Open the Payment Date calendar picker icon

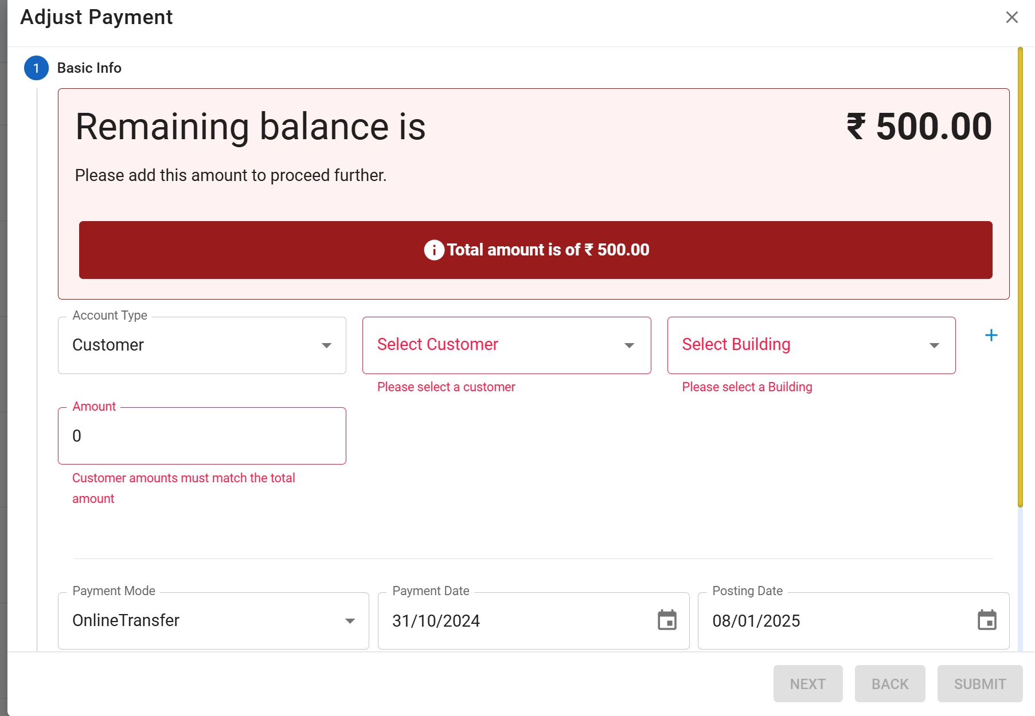point(667,620)
